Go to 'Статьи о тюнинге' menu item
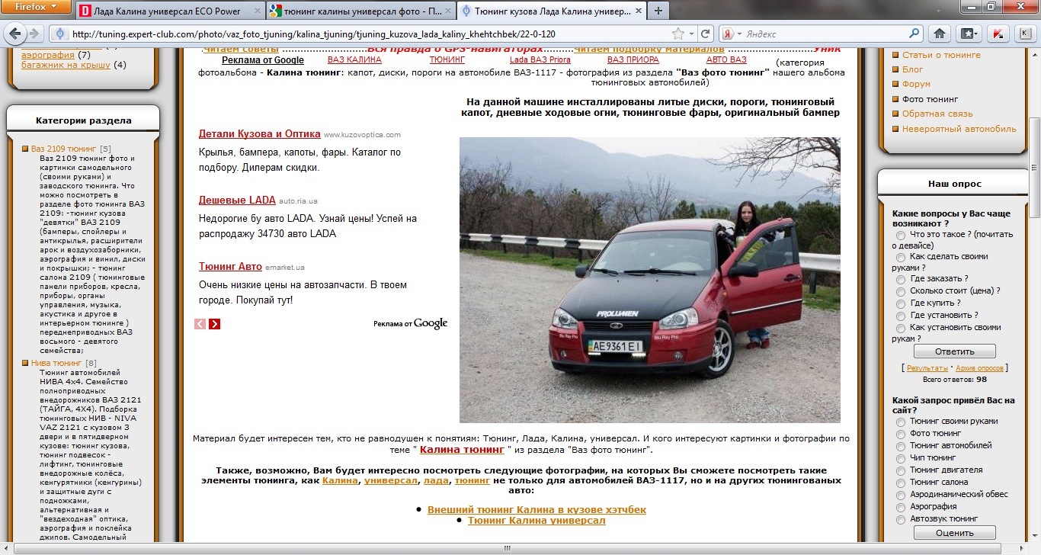This screenshot has width=1041, height=555. click(941, 55)
